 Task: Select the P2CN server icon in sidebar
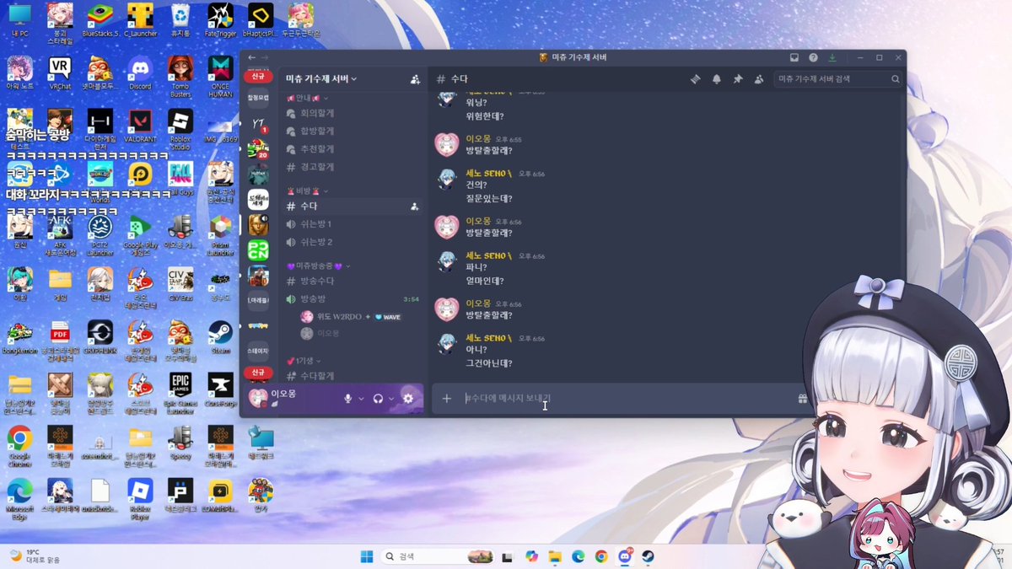click(x=258, y=250)
